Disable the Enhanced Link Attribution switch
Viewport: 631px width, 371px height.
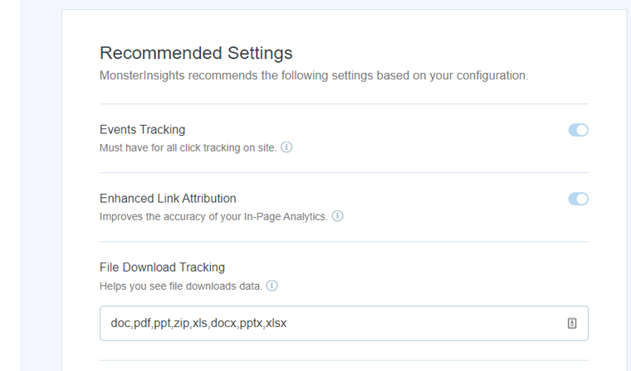click(x=579, y=199)
